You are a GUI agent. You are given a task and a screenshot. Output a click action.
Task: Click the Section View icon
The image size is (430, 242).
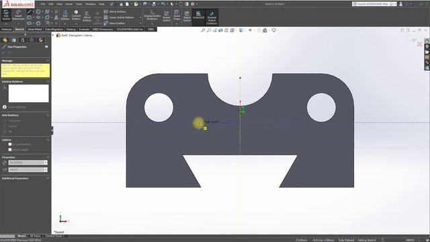(221, 30)
